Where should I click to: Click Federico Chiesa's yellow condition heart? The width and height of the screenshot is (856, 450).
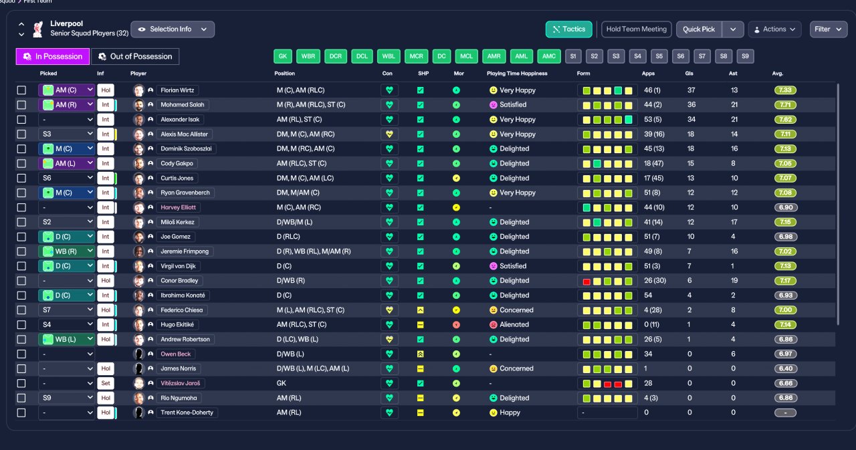pos(390,310)
